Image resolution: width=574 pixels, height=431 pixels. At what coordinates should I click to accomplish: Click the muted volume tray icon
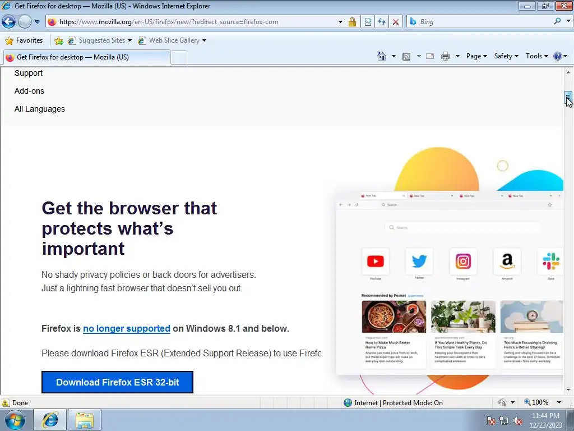coord(517,420)
